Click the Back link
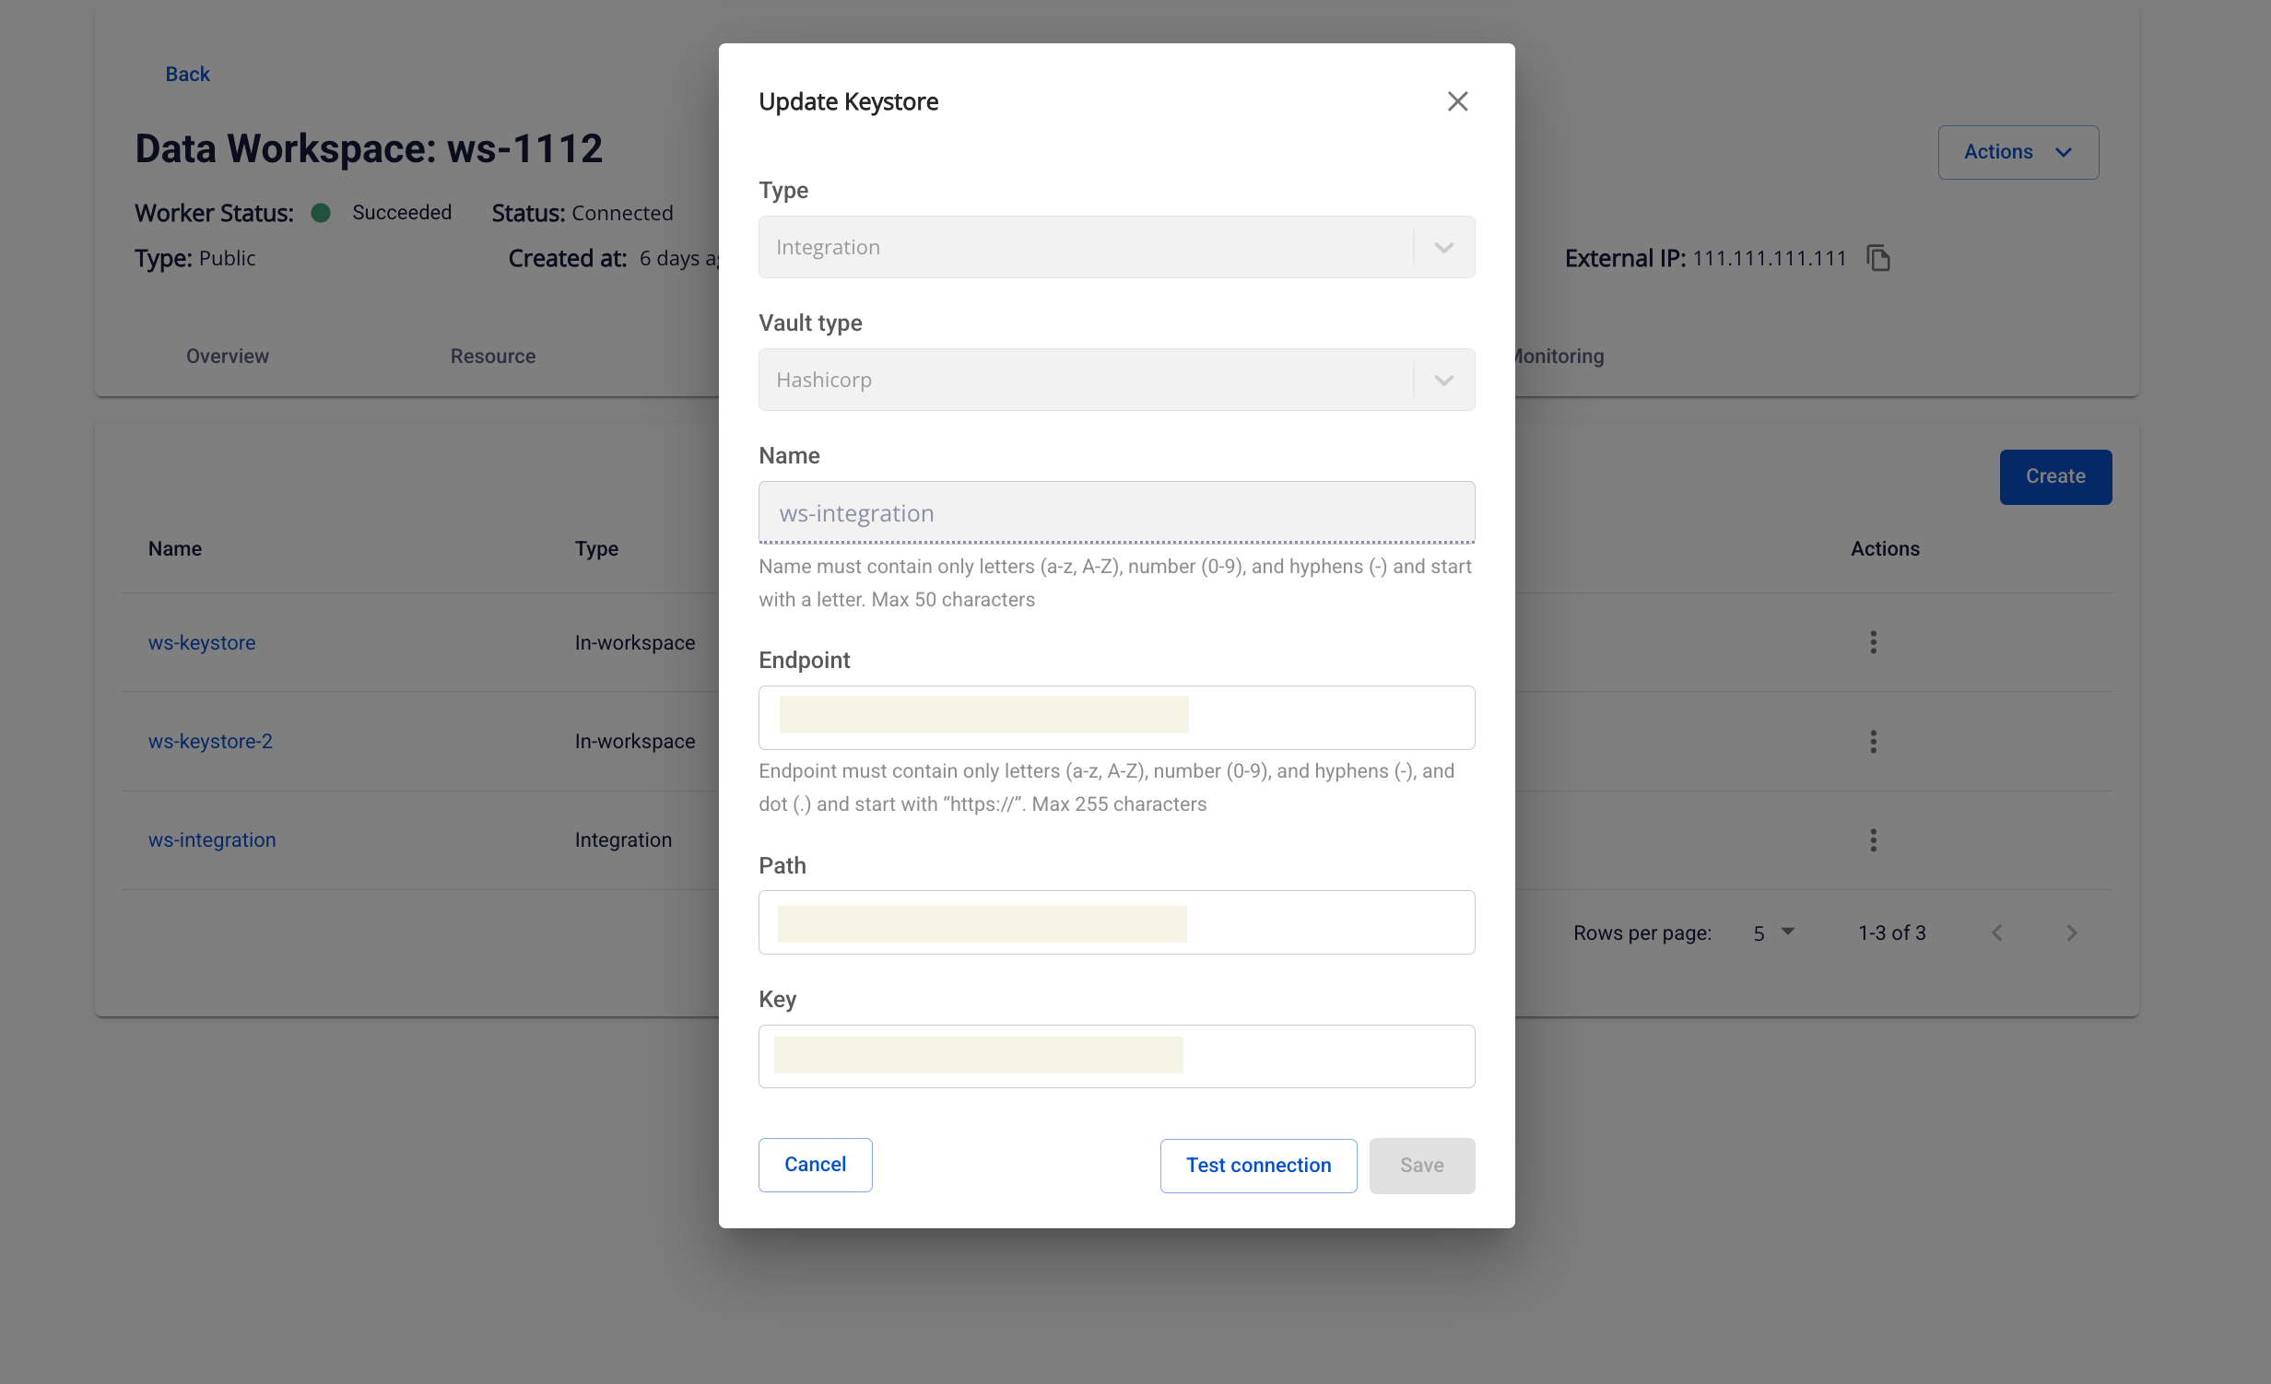 tap(187, 75)
